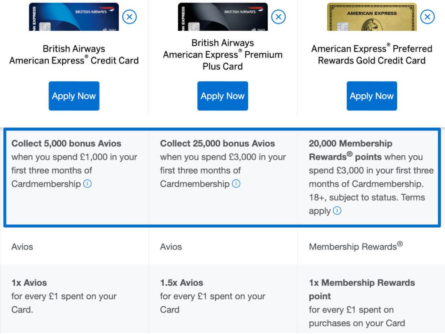
Task: Show info for 20,000 Membership Rewards points offer
Action: point(337,211)
